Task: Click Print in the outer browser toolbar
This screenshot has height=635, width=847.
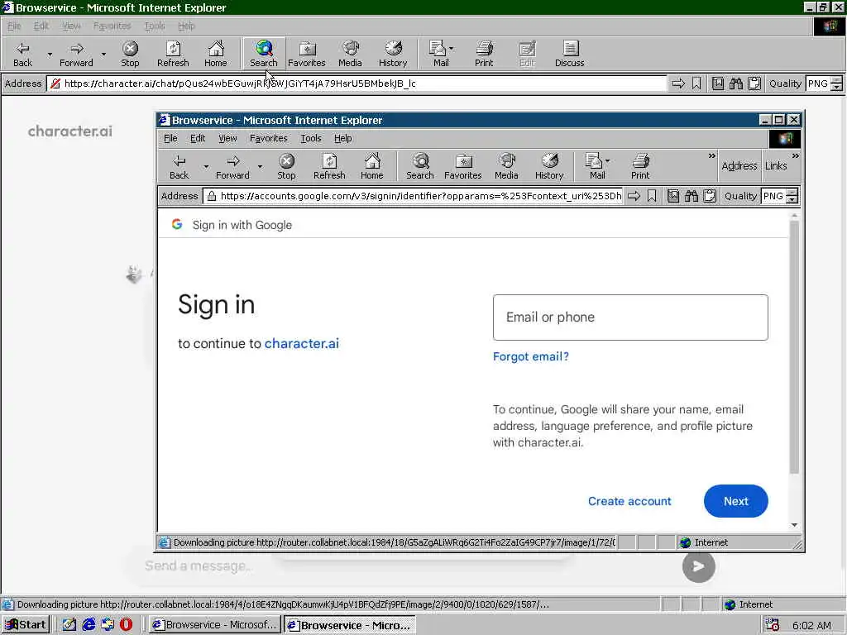Action: 484,54
